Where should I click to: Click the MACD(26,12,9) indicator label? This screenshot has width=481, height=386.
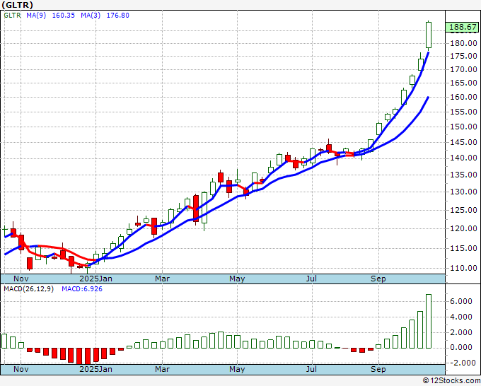point(28,289)
